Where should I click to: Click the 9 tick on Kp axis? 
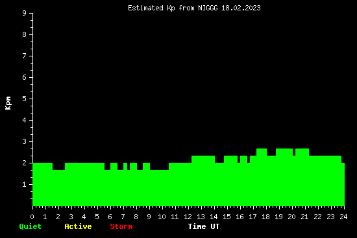tap(25, 13)
